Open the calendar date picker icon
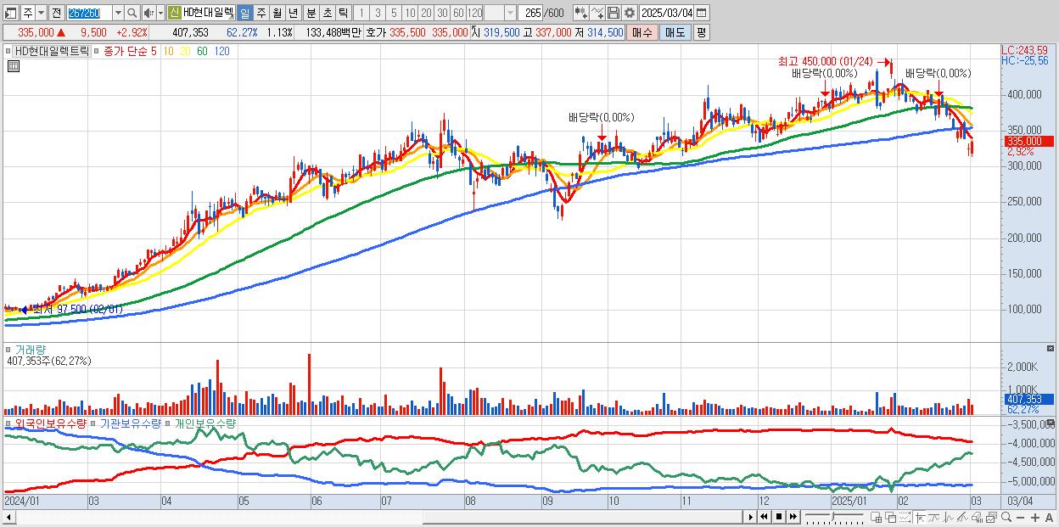 [x=701, y=14]
